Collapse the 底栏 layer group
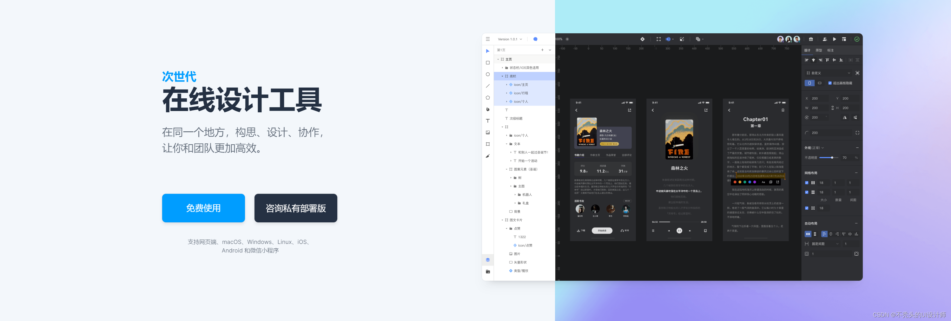 coord(502,76)
